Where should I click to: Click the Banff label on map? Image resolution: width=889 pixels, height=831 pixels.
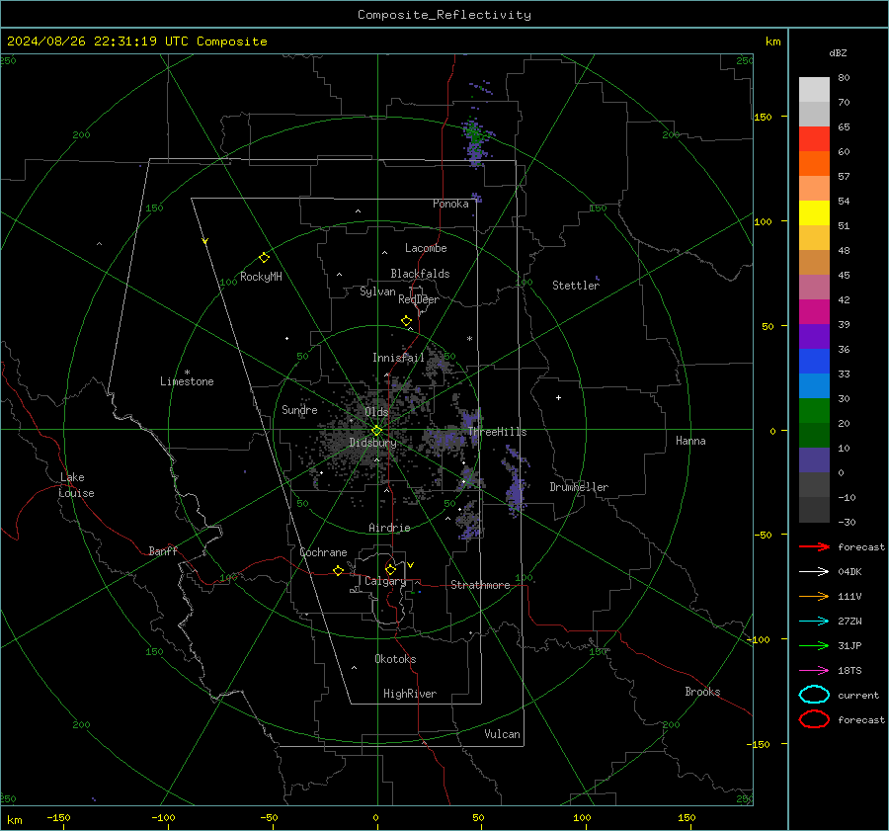(163, 550)
